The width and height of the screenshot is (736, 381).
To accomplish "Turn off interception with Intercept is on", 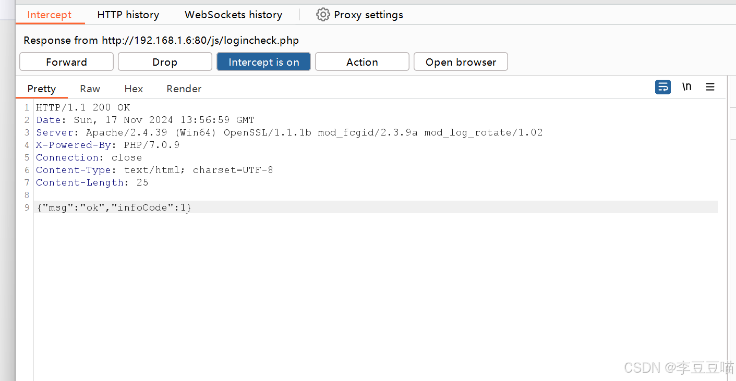I will click(x=263, y=62).
